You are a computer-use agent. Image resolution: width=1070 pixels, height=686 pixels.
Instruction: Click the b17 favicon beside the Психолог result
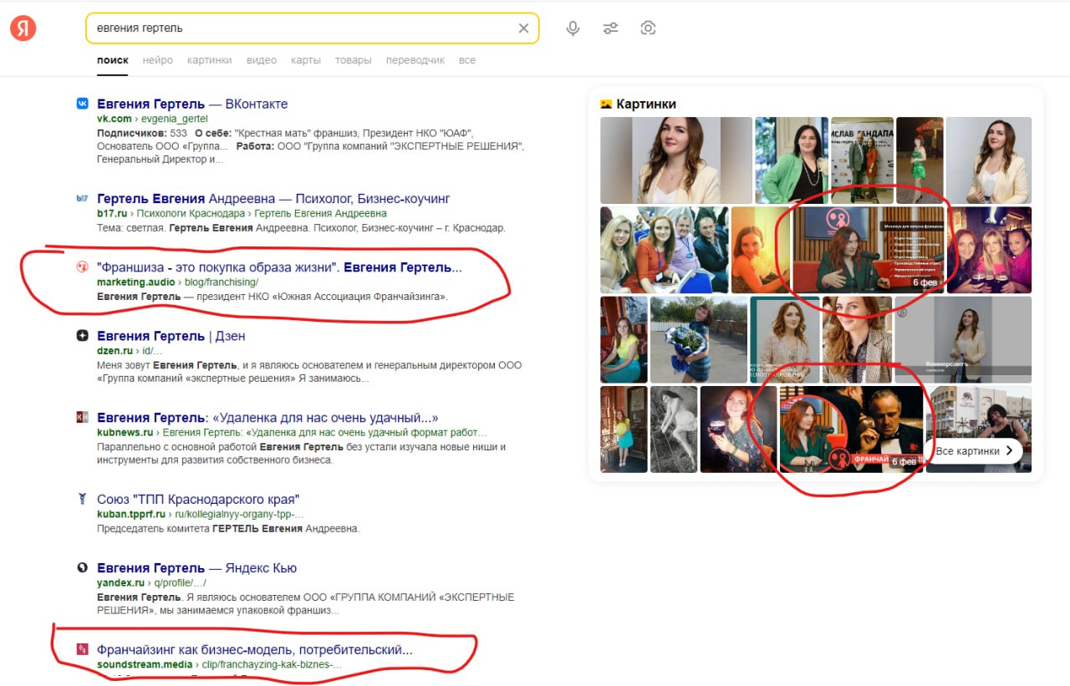click(82, 199)
